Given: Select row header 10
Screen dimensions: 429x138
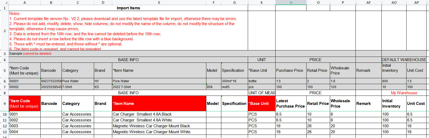Looking at the screenshot, I should (x=5, y=114).
